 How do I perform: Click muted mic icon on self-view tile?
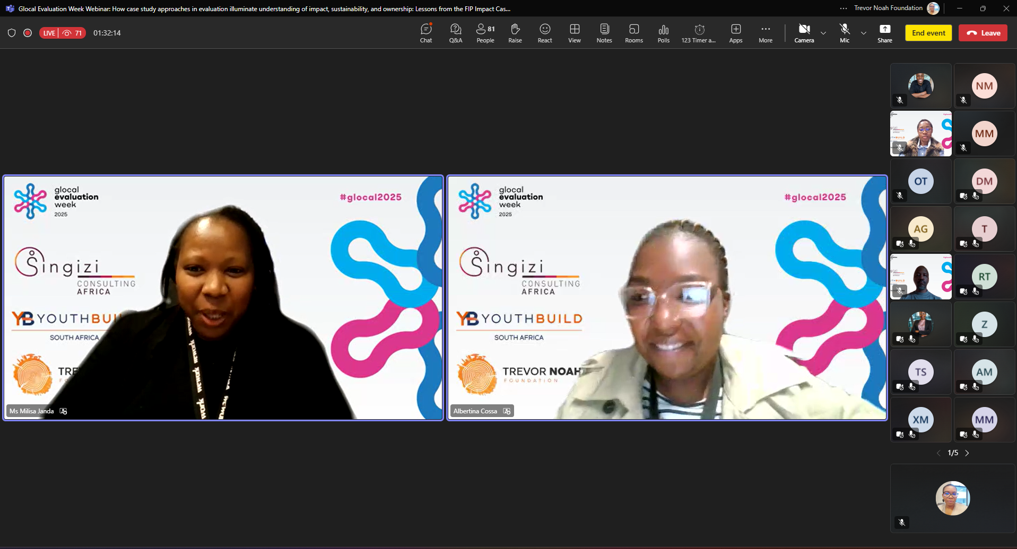click(902, 523)
